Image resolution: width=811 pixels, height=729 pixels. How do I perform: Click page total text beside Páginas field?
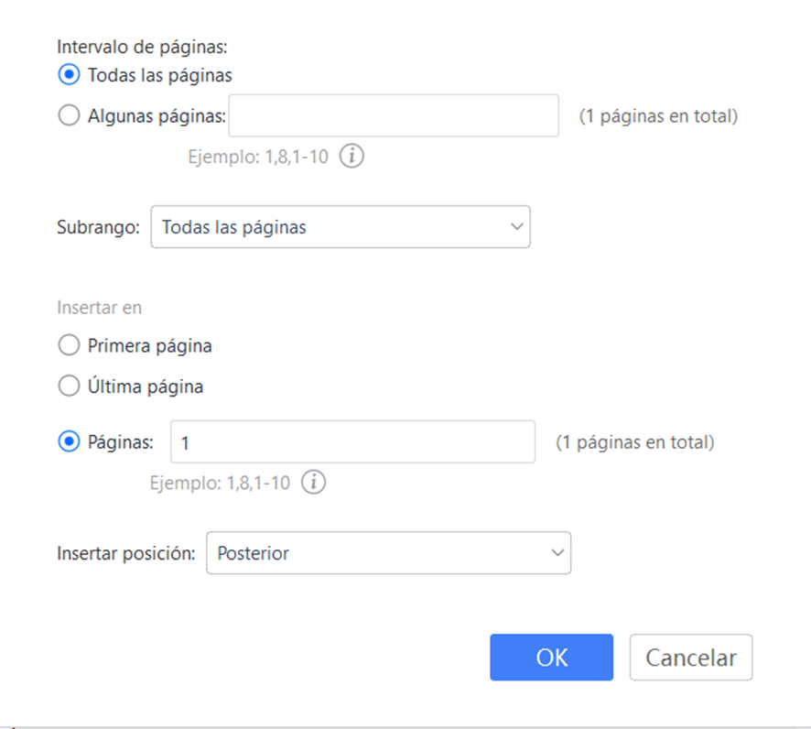[x=634, y=442]
